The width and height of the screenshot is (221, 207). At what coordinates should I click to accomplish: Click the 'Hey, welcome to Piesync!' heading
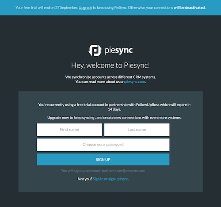coord(110,65)
